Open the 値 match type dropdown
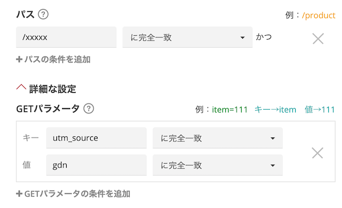This screenshot has width=342, height=208. tap(218, 165)
